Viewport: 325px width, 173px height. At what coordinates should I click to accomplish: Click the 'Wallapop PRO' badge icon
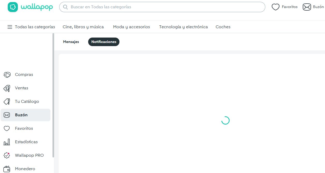[x=7, y=155]
